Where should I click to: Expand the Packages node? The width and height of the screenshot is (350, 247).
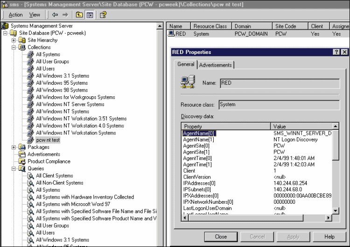click(x=14, y=147)
